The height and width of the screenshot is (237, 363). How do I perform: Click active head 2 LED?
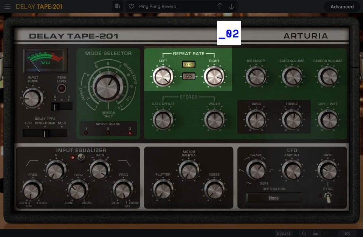[108, 133]
